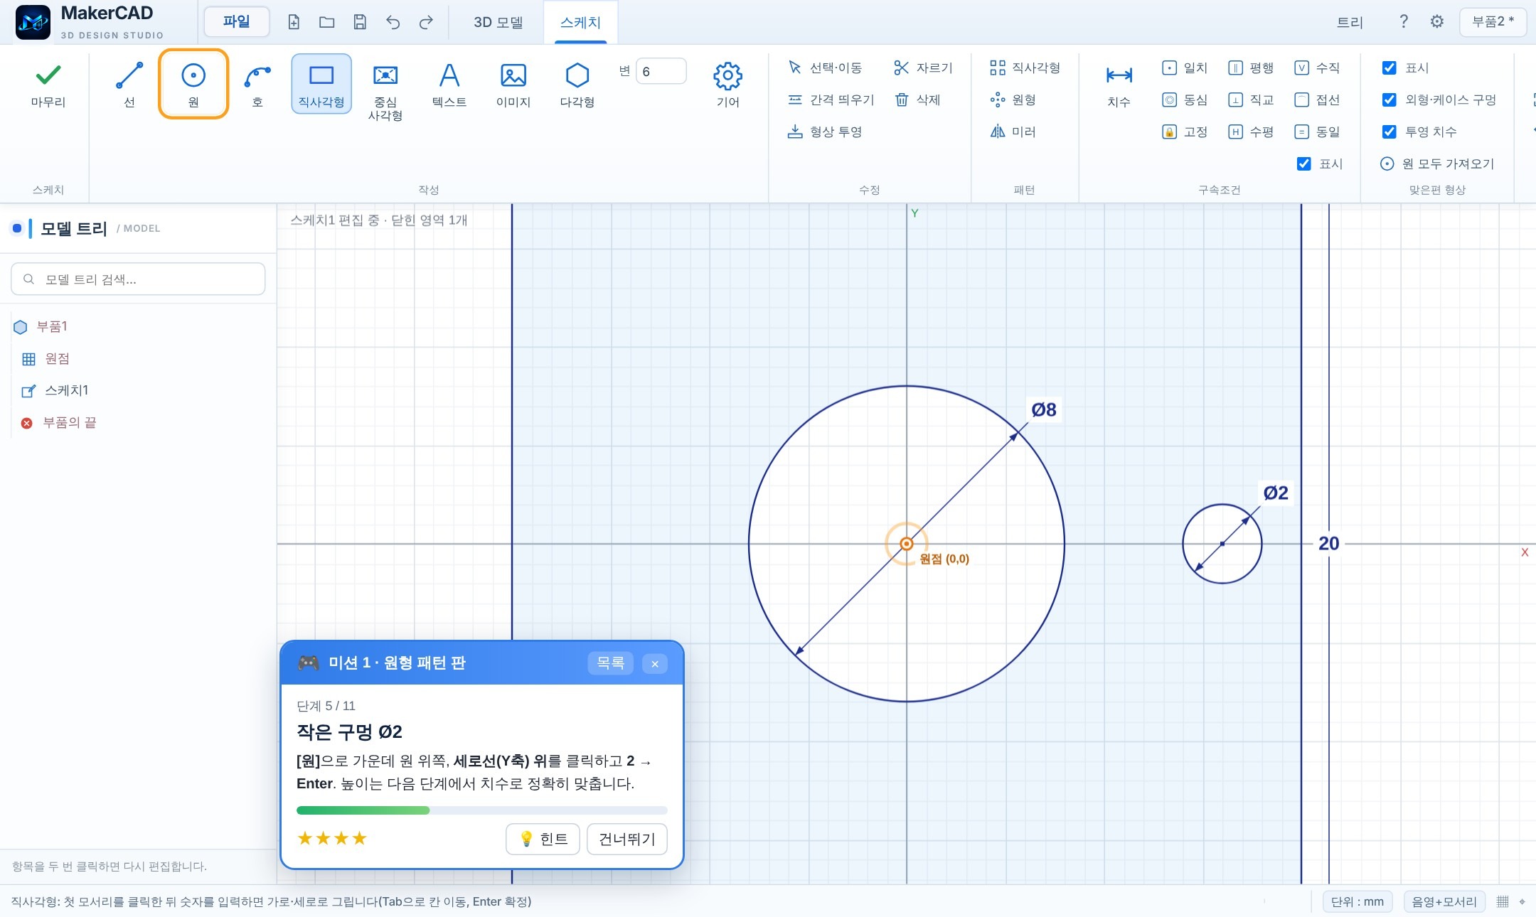The width and height of the screenshot is (1536, 917).
Task: Close the mission panel
Action: (x=654, y=663)
